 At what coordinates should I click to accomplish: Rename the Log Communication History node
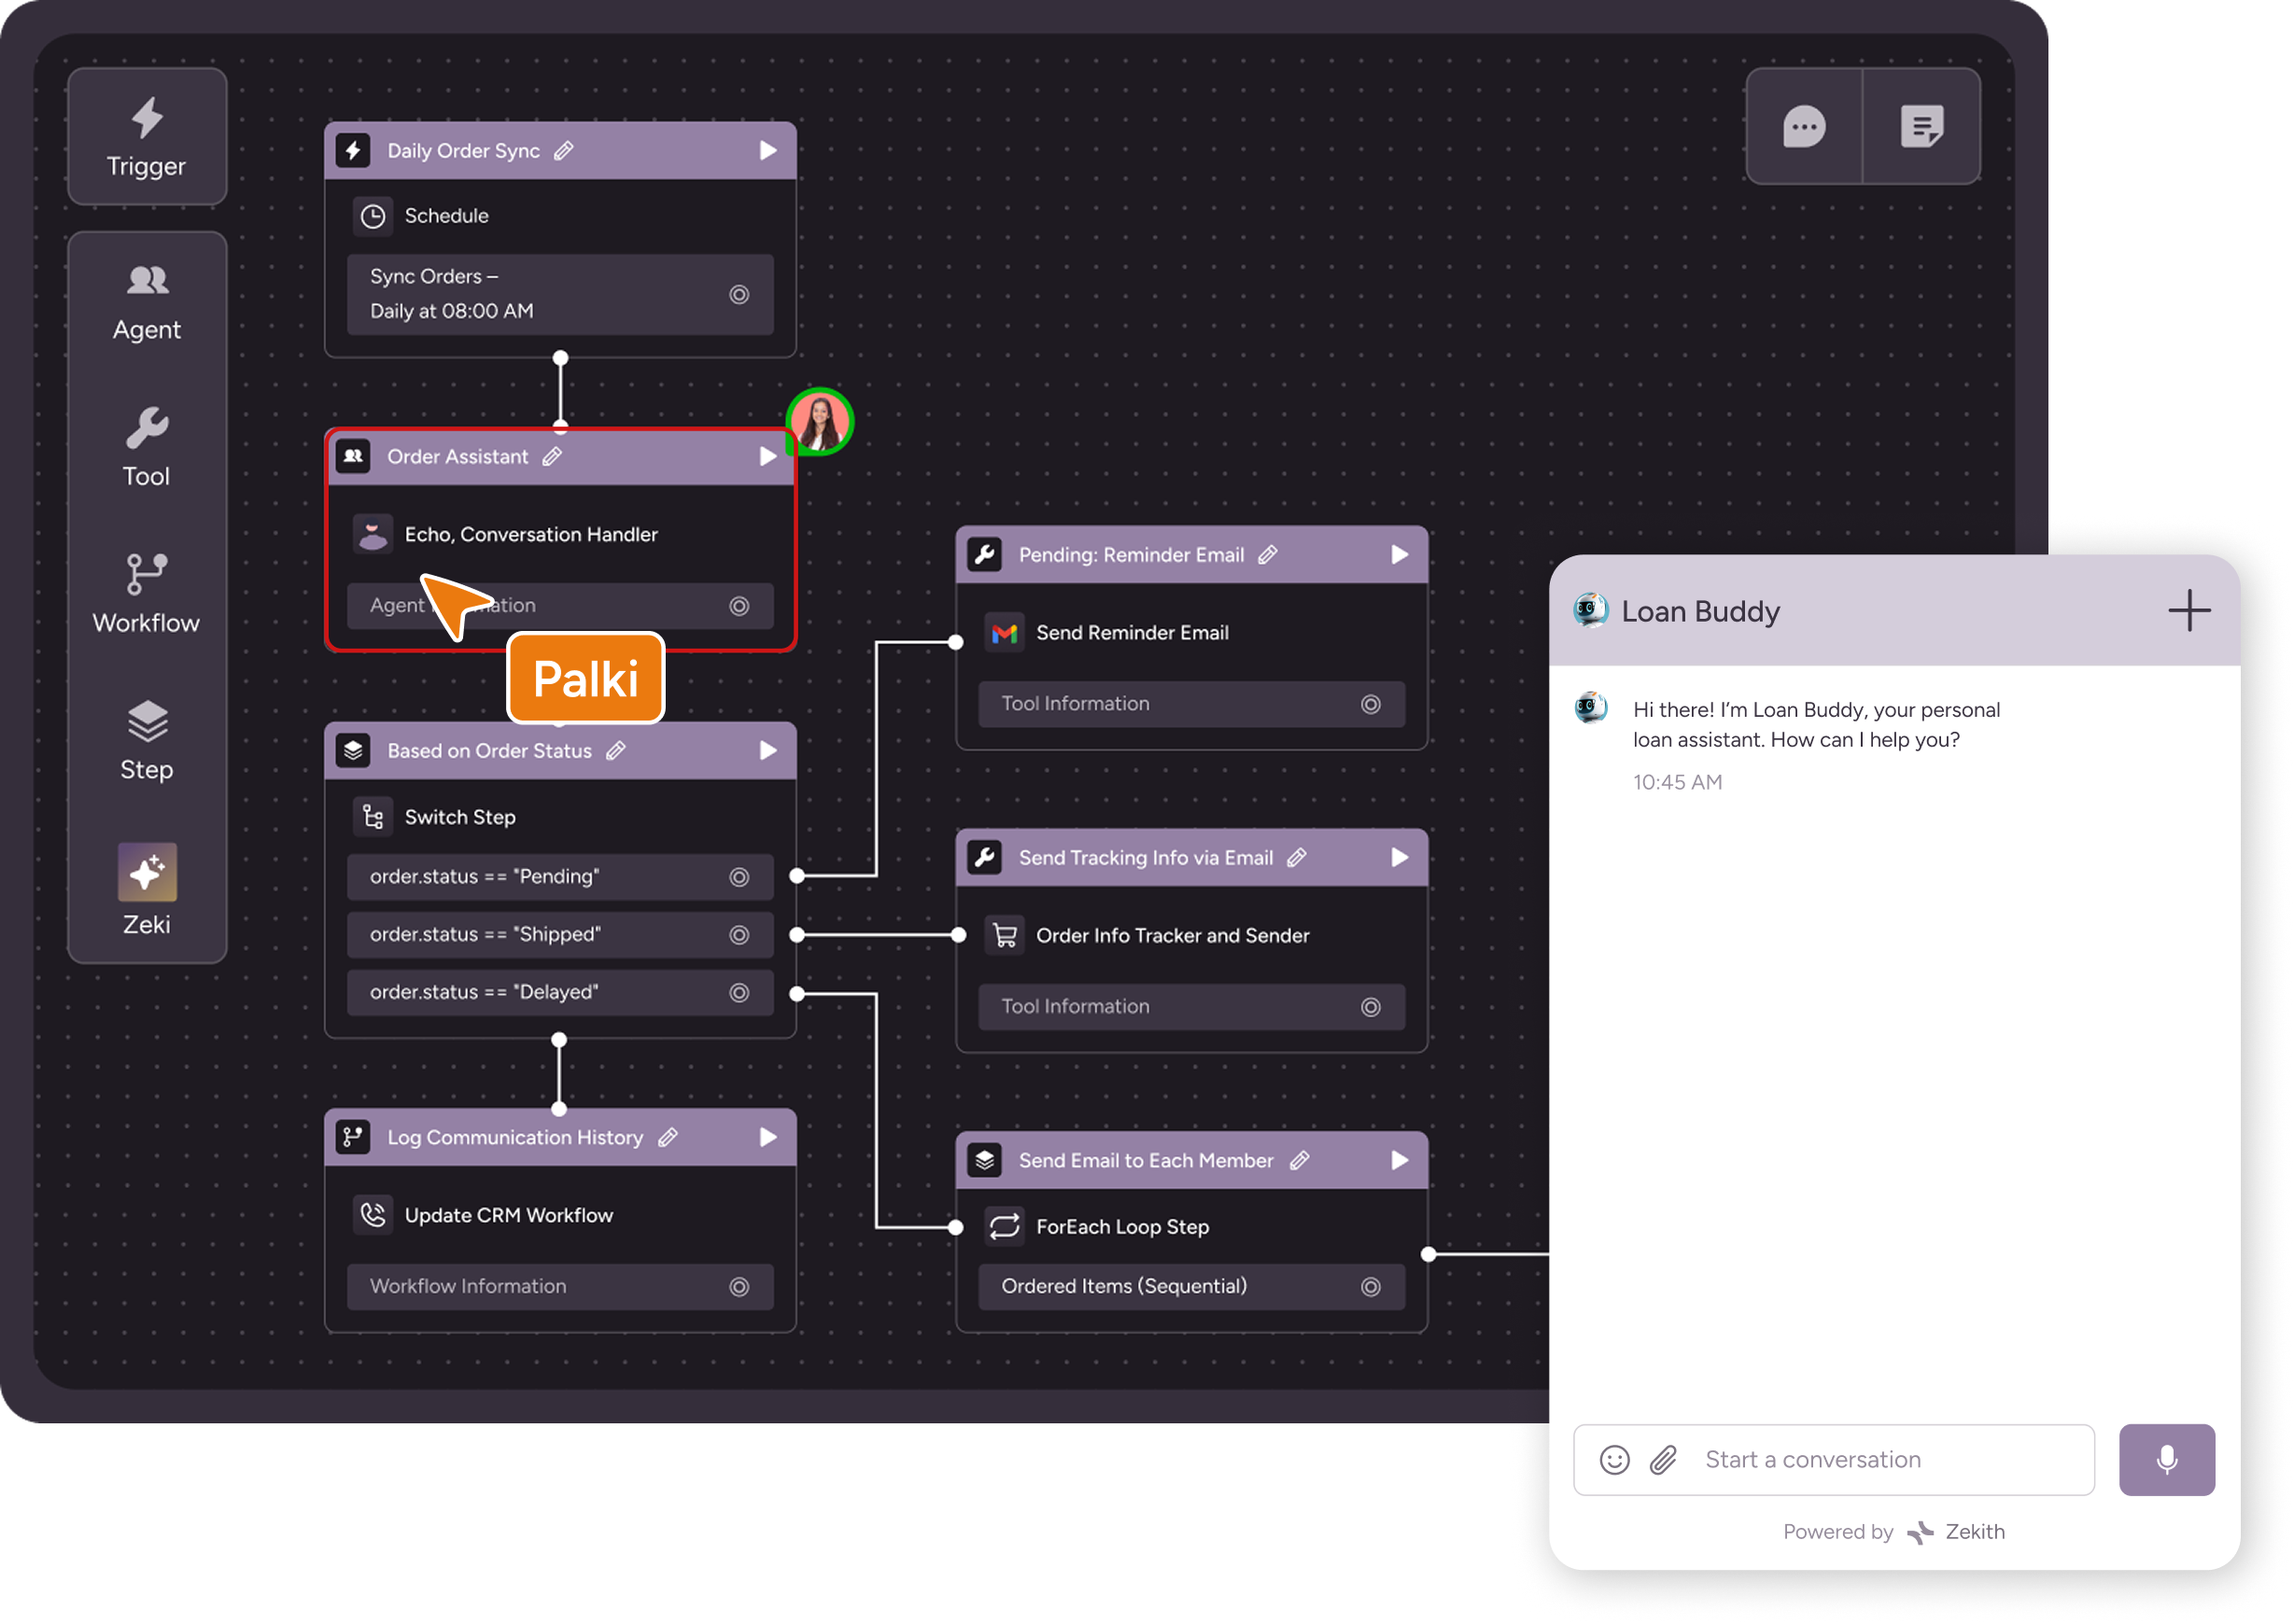click(x=668, y=1138)
